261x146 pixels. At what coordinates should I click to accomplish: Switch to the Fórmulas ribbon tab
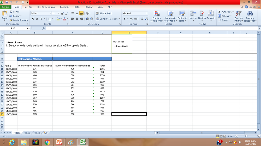64,7
